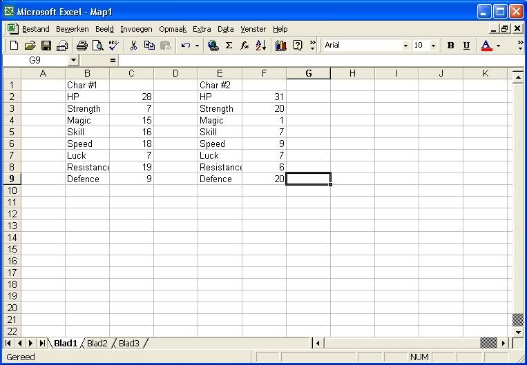Expand the font size dropdown

point(433,46)
